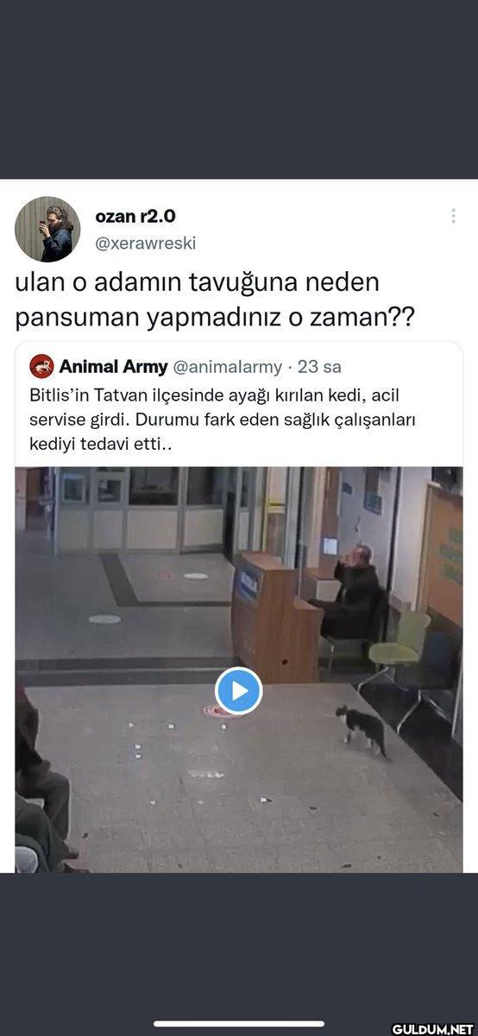Tap the person's legs at video left edge
Image resolution: width=478 pixels, height=1036 pixels.
pyautogui.click(x=41, y=794)
